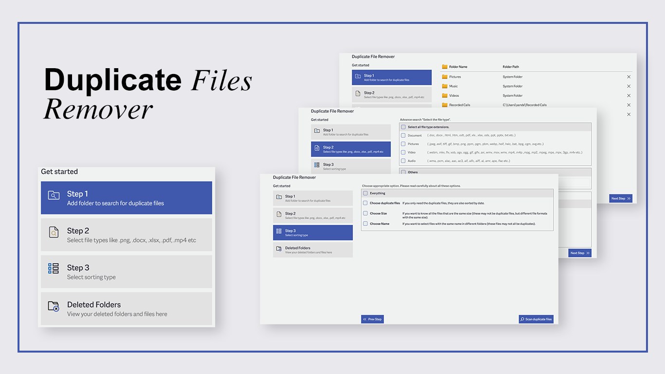
Task: Click the deleted-folder icon in the large Deleted Folders panel
Action: [54, 306]
